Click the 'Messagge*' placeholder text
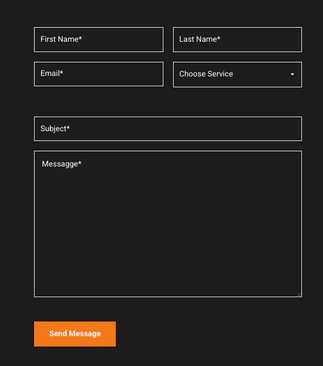Viewport: 323px width, 366px height. tap(62, 164)
